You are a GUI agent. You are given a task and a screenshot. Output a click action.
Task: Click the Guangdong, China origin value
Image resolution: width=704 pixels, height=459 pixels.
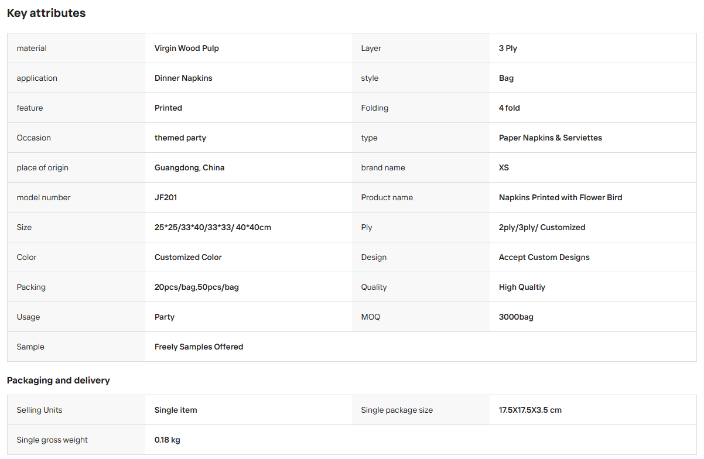(x=190, y=167)
